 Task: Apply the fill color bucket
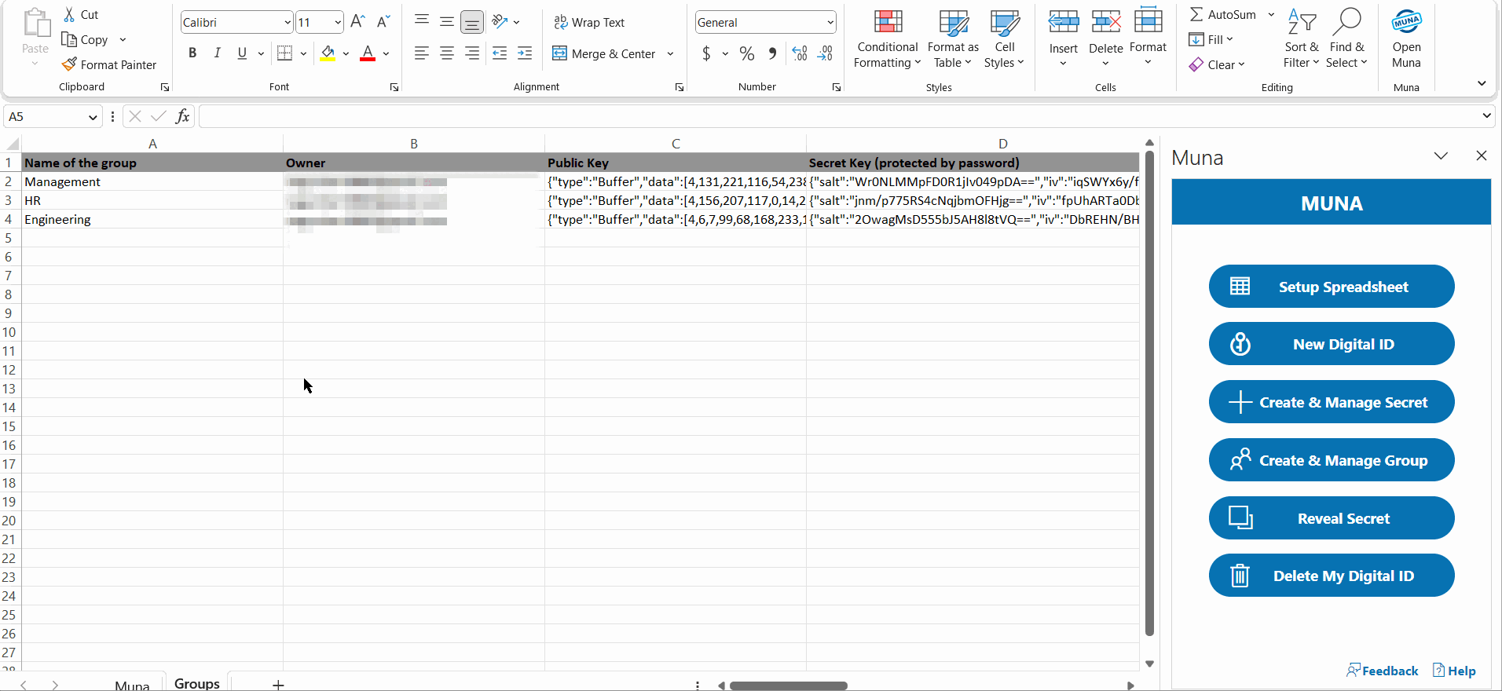tap(328, 53)
